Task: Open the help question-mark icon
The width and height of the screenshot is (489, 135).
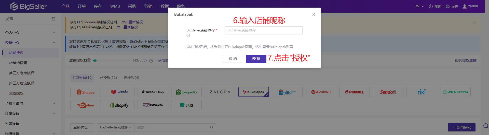Action: [x=431, y=6]
